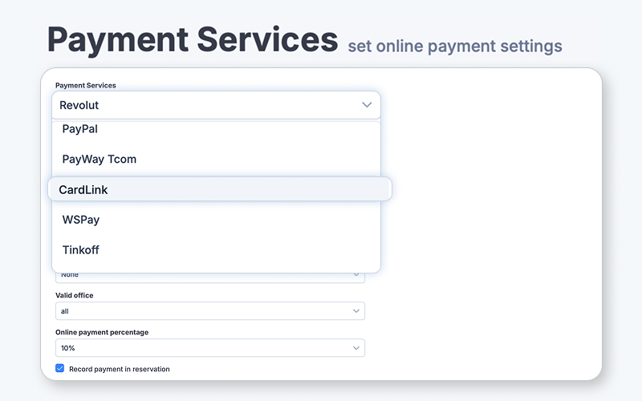
Task: Click the arrow icon on the None field
Action: click(x=356, y=275)
